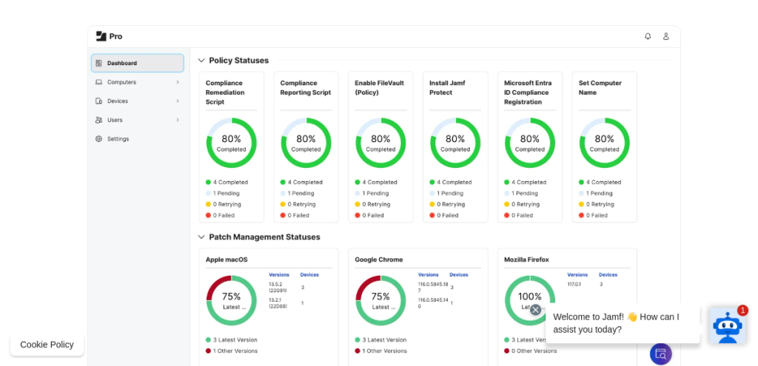Click the Mozilla Firefox 100% donut chart
This screenshot has height=366, width=758.
[530, 300]
